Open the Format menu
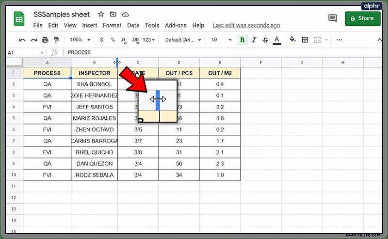This screenshot has height=239, width=388. 112,25
